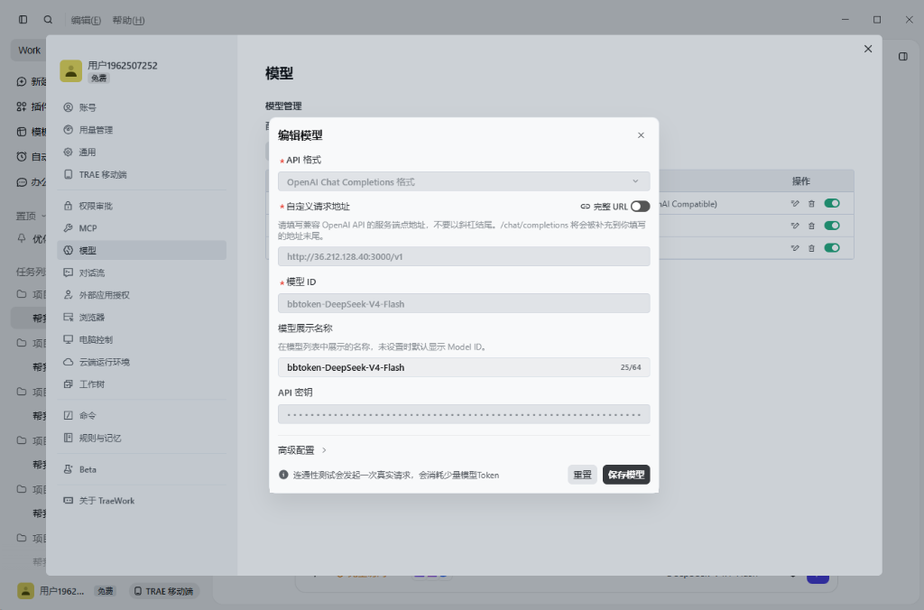Click the 重置 button

(582, 475)
